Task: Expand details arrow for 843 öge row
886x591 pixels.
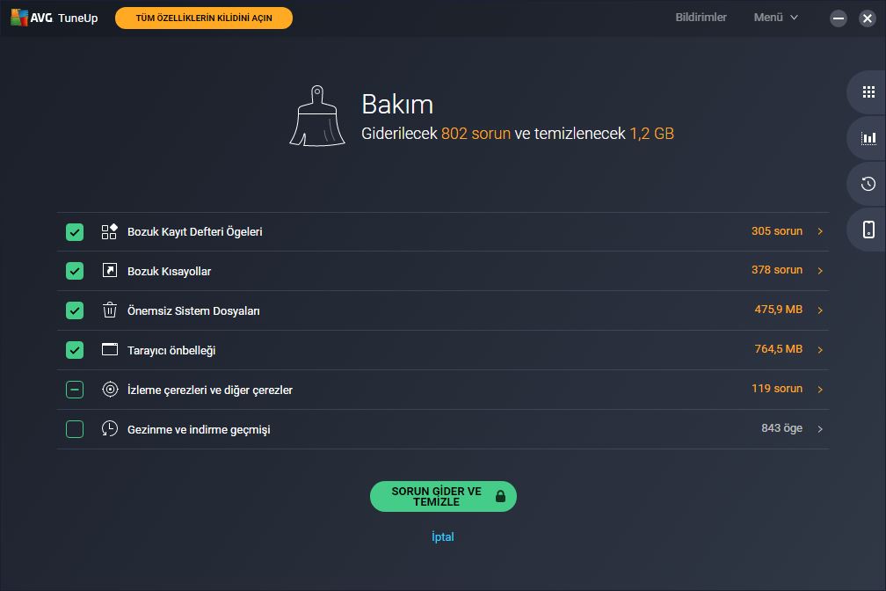Action: [x=820, y=429]
